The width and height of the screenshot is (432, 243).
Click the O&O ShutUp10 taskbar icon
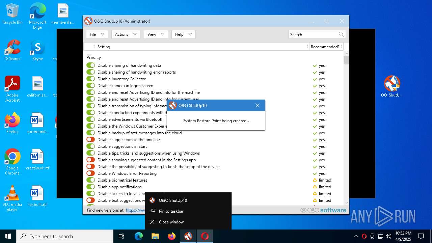188,236
